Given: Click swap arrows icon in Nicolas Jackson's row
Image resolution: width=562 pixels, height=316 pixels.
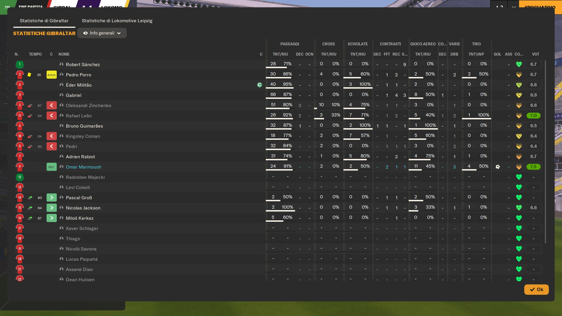Looking at the screenshot, I should [x=30, y=208].
